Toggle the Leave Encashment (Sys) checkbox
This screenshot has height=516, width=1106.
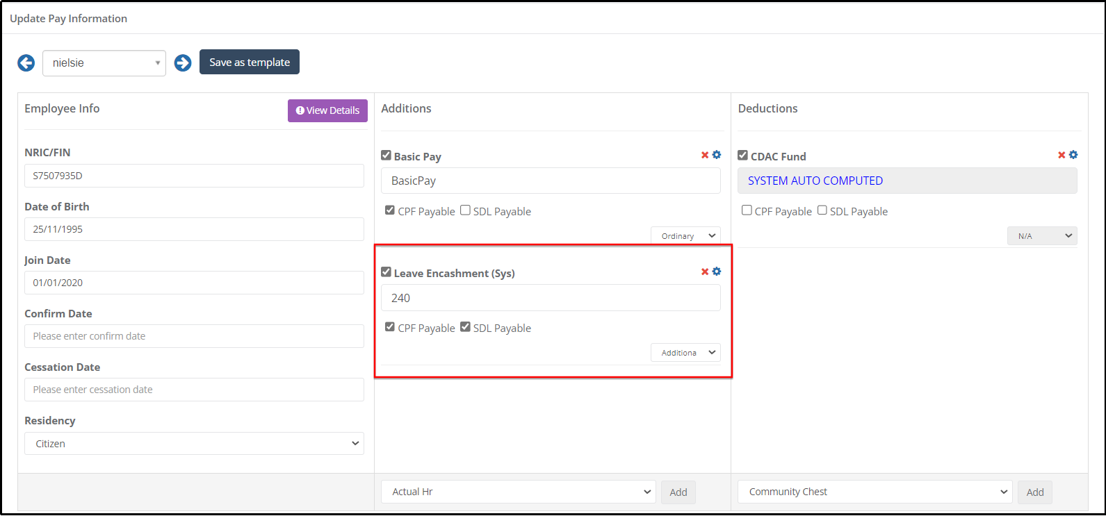point(386,272)
